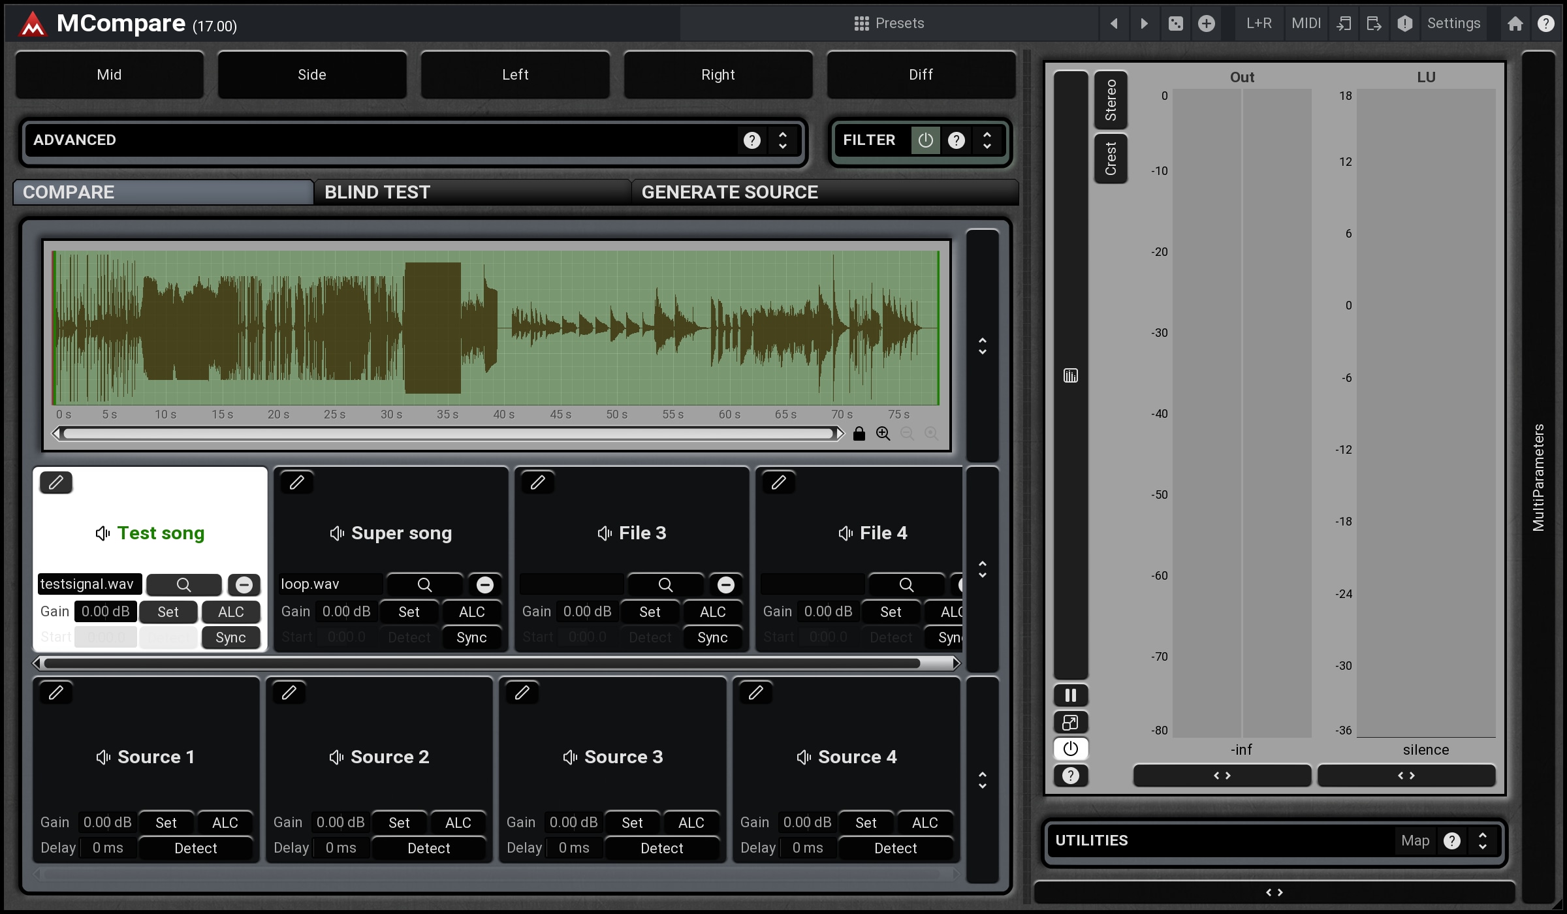Click Detect button under Source 2

tap(428, 848)
